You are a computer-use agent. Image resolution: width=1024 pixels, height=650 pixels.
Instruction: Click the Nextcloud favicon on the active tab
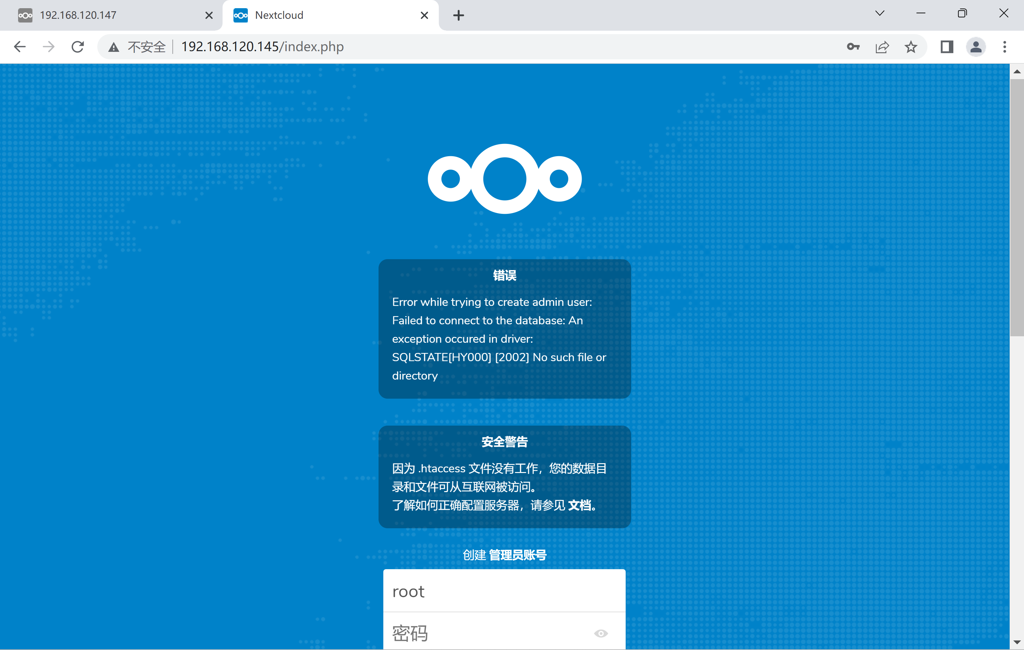241,15
